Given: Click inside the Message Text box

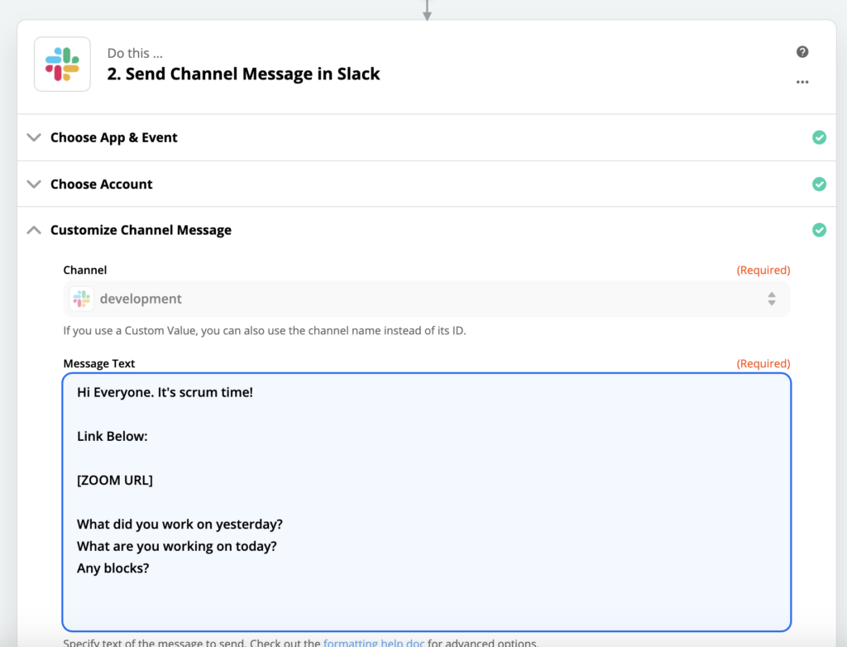Looking at the screenshot, I should click(426, 502).
